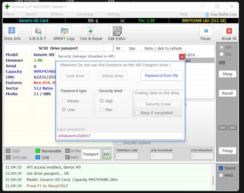Screen dimensions: 244x193
Task: Click the 512 Bytes sector value
Action: click(43, 88)
